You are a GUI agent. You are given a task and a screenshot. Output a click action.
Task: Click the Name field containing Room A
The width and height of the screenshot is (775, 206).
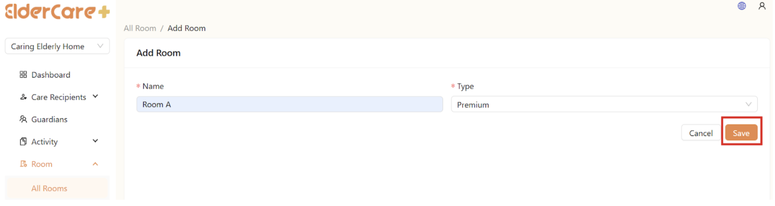pyautogui.click(x=289, y=104)
